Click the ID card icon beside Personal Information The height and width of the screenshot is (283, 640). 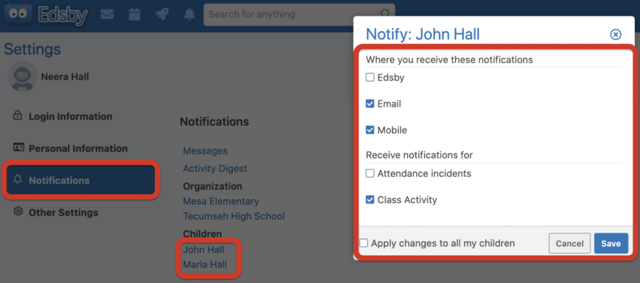(17, 148)
